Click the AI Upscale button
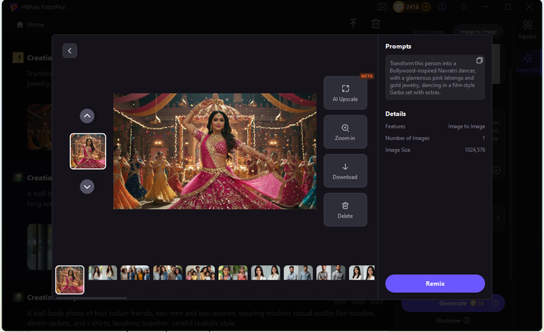Viewport: 544px width, 332px height. point(344,93)
